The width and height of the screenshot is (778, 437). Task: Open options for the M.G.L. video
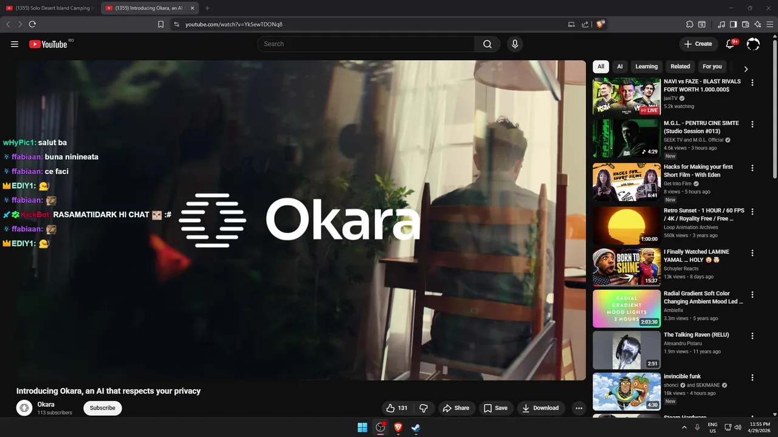752,124
